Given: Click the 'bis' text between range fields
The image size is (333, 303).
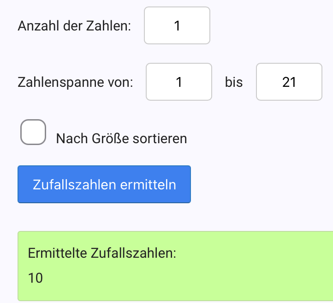Looking at the screenshot, I should [234, 83].
